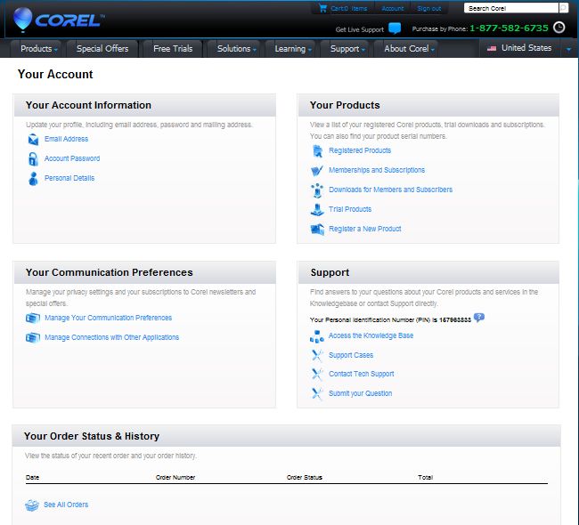Open Email Address link
Screen dimensions: 579x525
[x=67, y=139]
